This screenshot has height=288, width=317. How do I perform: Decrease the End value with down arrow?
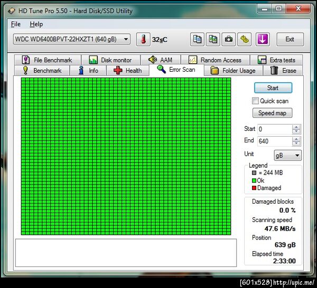tap(296, 143)
